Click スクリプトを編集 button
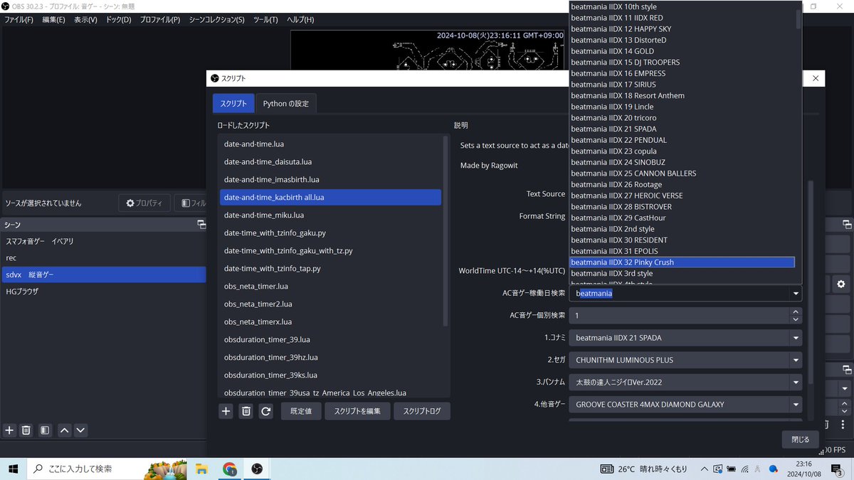Viewport: 854px width, 480px height. [357, 411]
